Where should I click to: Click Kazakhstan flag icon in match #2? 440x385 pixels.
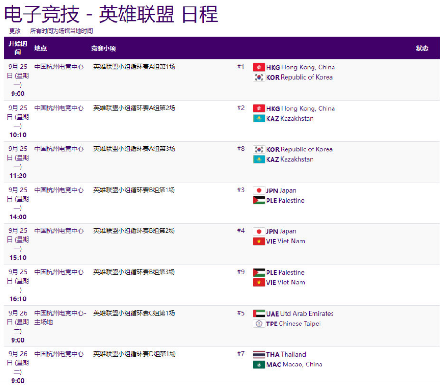point(259,119)
